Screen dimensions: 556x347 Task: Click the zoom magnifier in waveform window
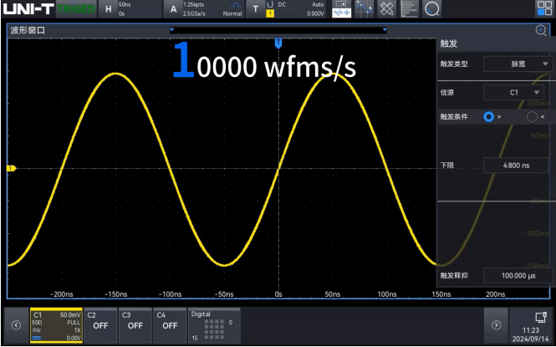[541, 30]
